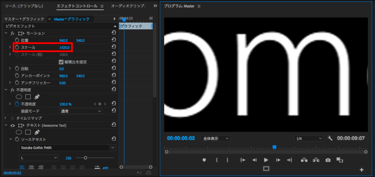Click the Extract button
Image resolution: width=375 pixels, height=177 pixels.
point(316,160)
